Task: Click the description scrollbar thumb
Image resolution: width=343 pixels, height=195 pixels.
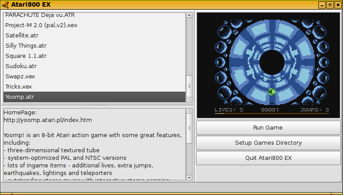Action: (x=189, y=129)
